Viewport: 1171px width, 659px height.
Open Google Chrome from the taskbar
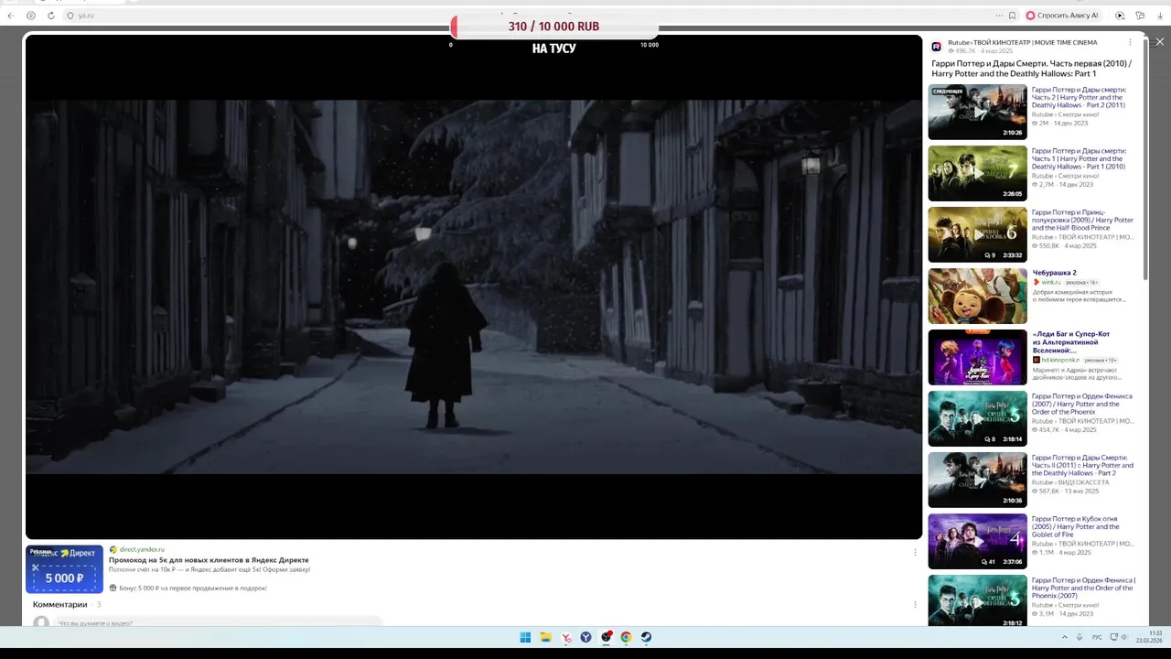pos(626,637)
